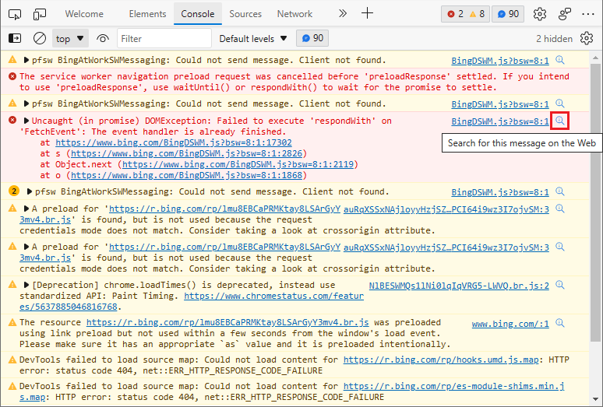Image resolution: width=603 pixels, height=407 pixels.
Task: Expand the grouped pfsw warning with count 2
Action: click(30, 191)
